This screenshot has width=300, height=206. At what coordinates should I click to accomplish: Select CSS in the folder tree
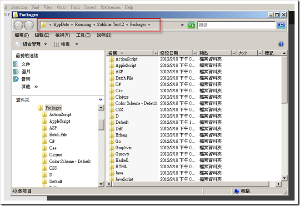pyautogui.click(x=53, y=168)
